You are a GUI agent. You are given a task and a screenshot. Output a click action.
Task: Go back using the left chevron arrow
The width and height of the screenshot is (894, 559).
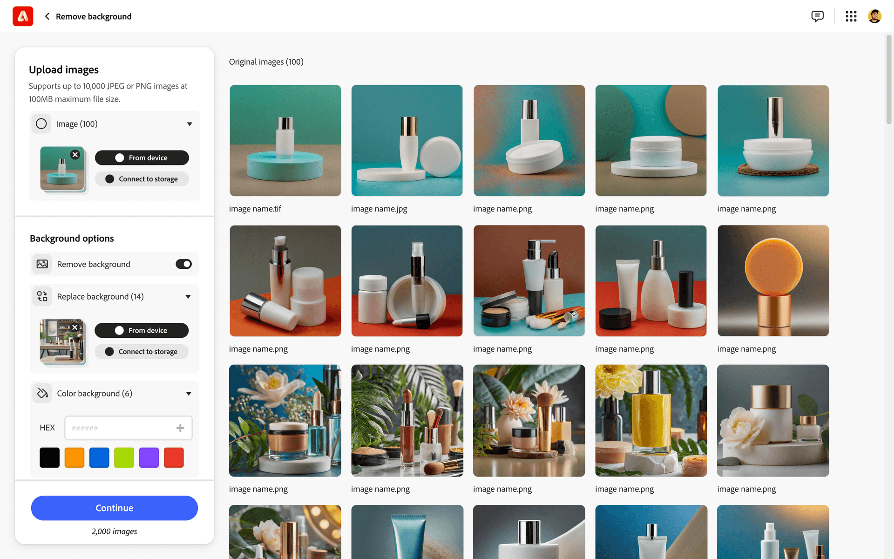(x=47, y=16)
